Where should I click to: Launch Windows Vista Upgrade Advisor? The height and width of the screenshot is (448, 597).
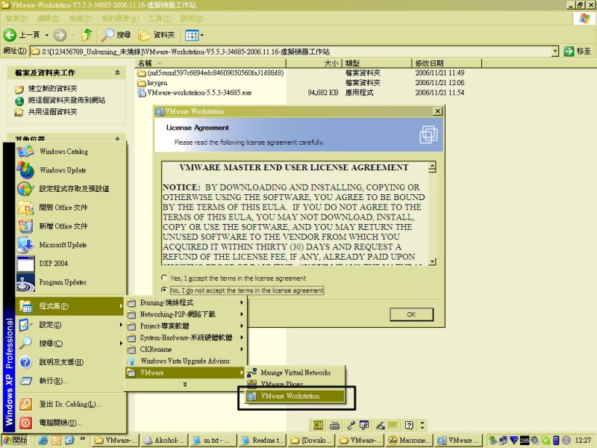pos(186,361)
